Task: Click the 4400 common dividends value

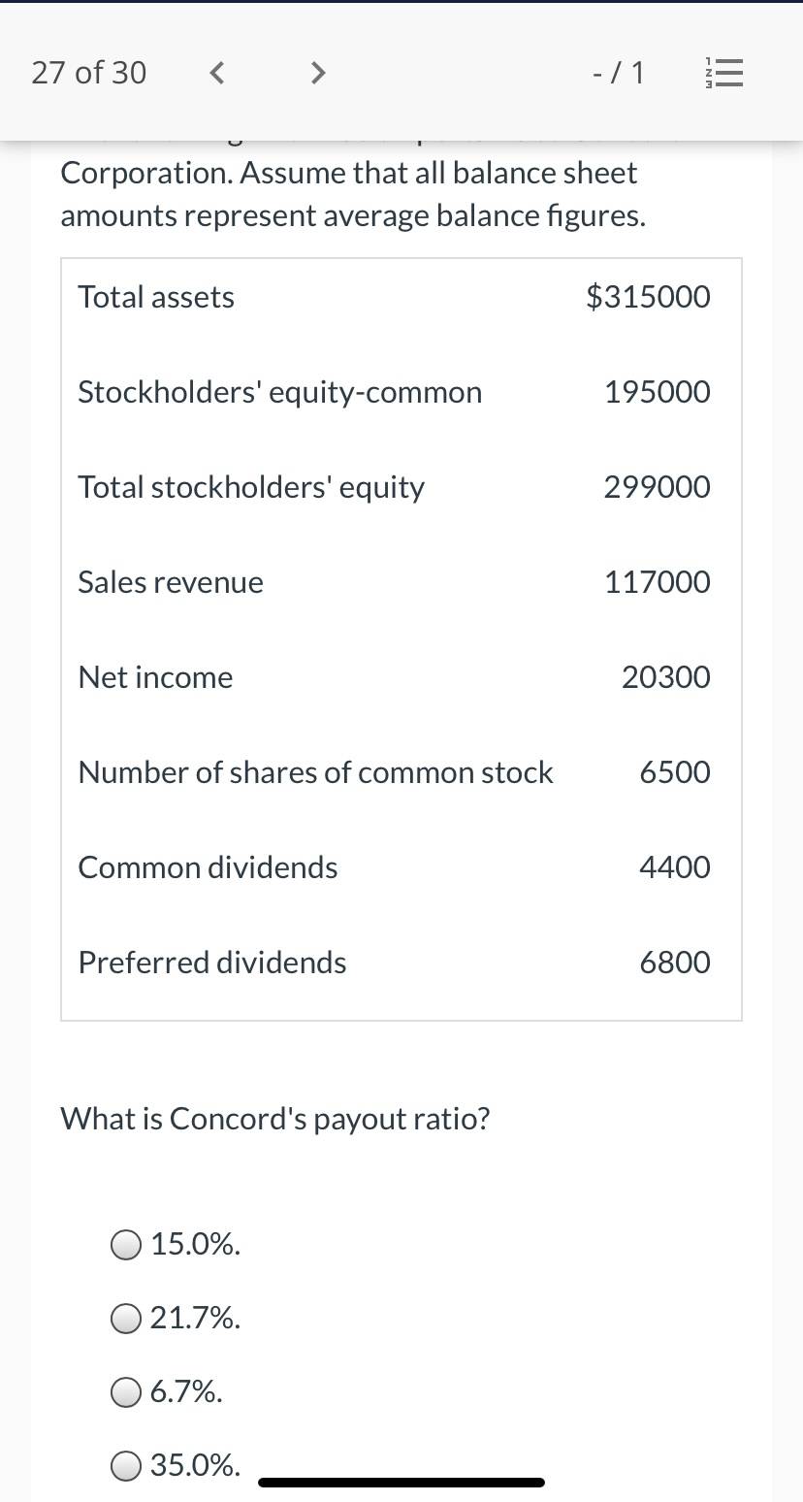Action: click(x=675, y=867)
